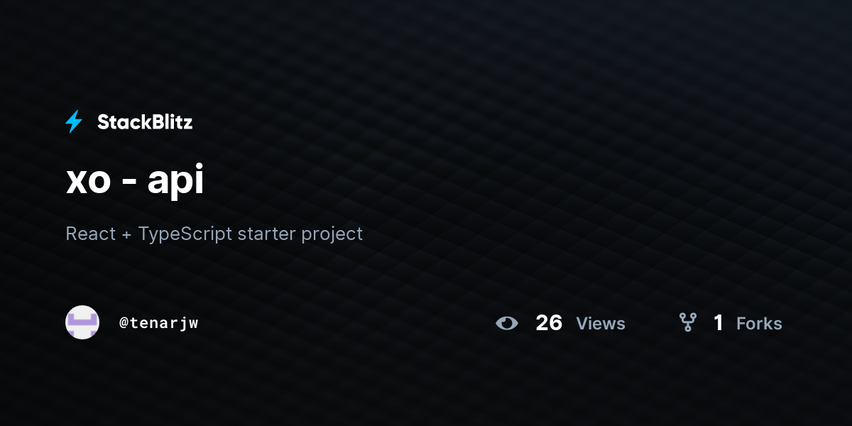
Task: Click the plus sign in the description
Action: [x=126, y=234]
